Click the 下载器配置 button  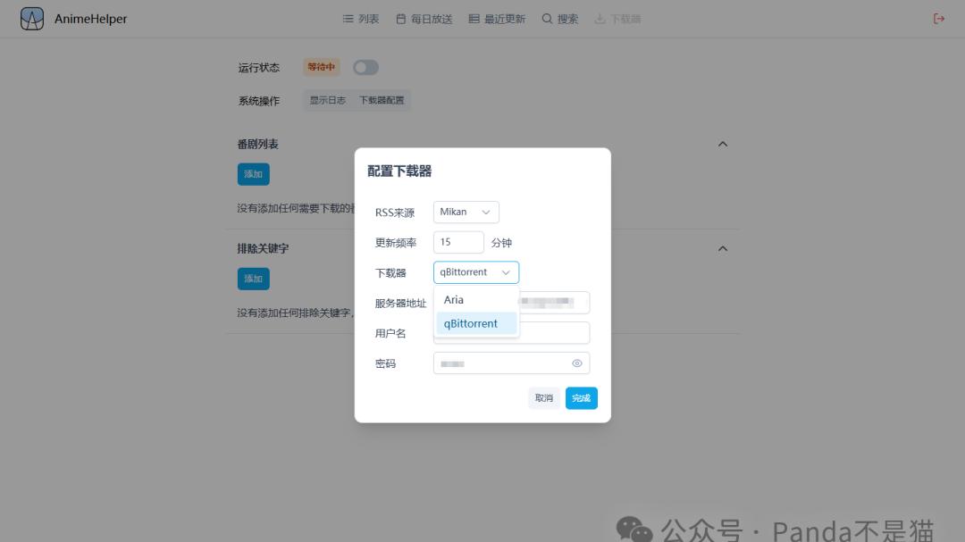pos(383,100)
